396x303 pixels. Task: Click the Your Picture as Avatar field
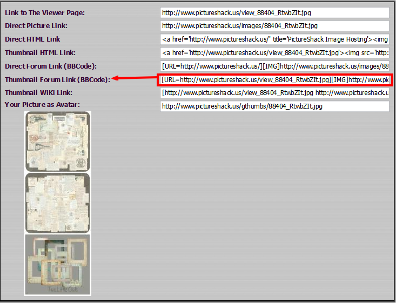pos(274,106)
